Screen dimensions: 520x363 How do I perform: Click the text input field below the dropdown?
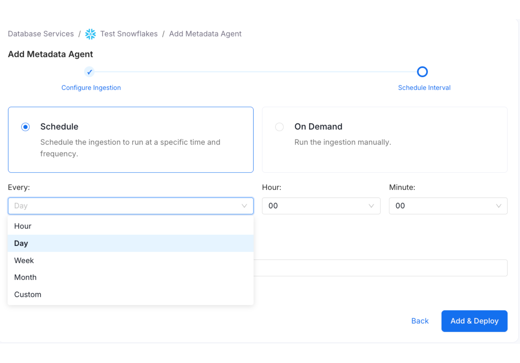point(380,268)
